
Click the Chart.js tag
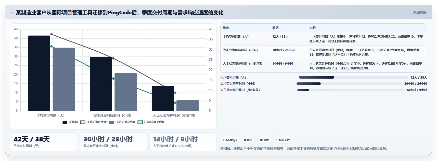click(230, 140)
